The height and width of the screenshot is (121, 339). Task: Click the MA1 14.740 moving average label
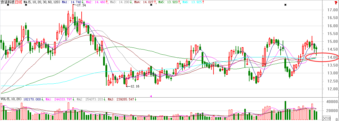pyautogui.click(x=73, y=2)
